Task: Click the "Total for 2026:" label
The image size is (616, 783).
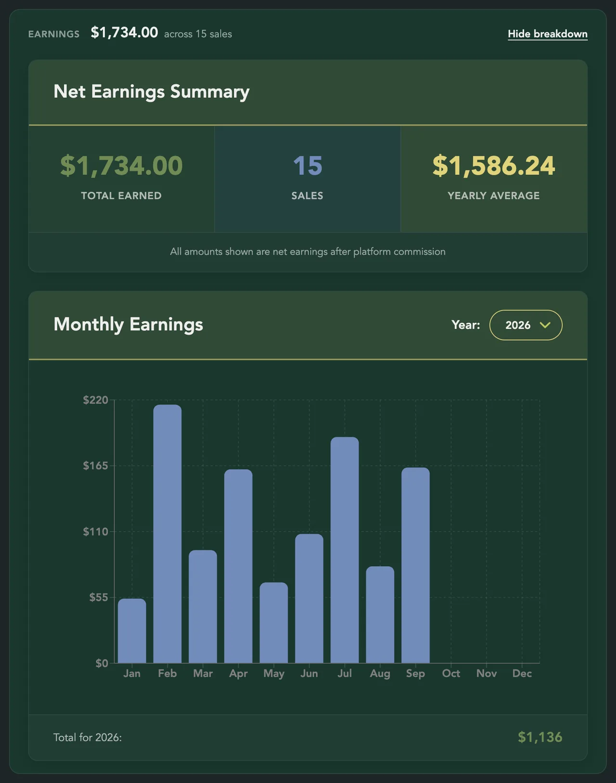Action: (x=88, y=738)
